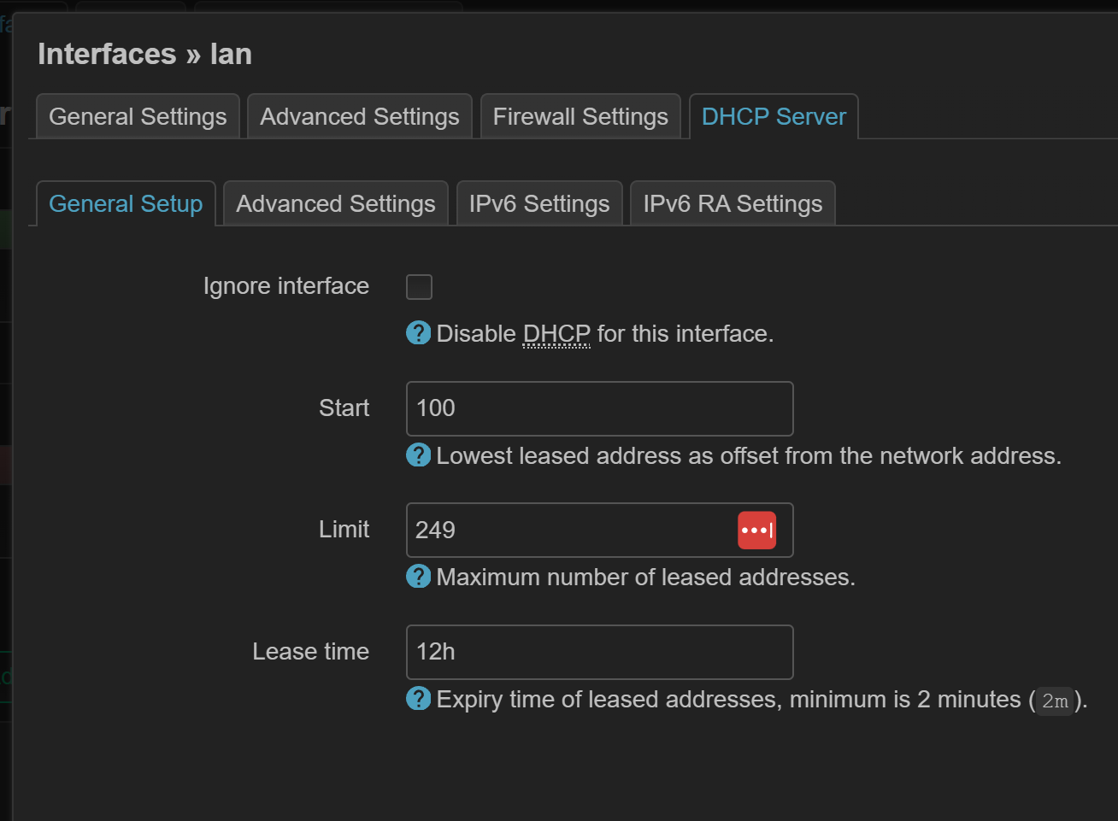Click the red password manager icon in Limit field

[x=756, y=530]
